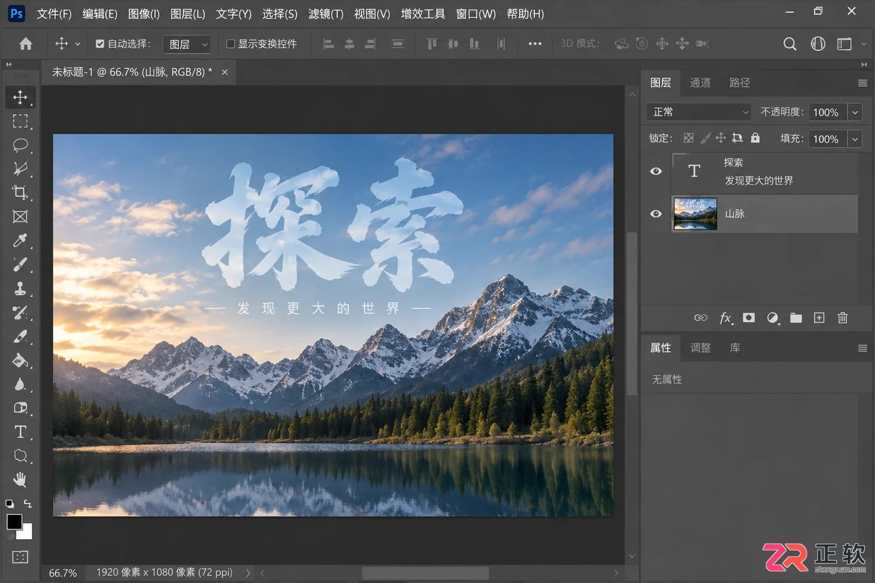Open the 图层 auto-select target dropdown
This screenshot has height=583, width=875.
coord(187,44)
